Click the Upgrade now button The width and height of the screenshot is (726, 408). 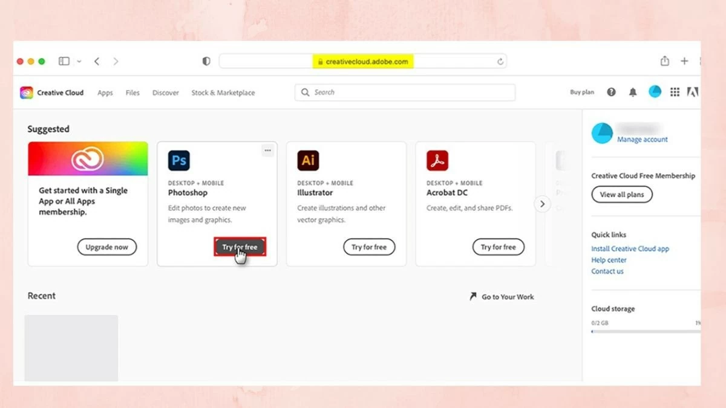107,247
